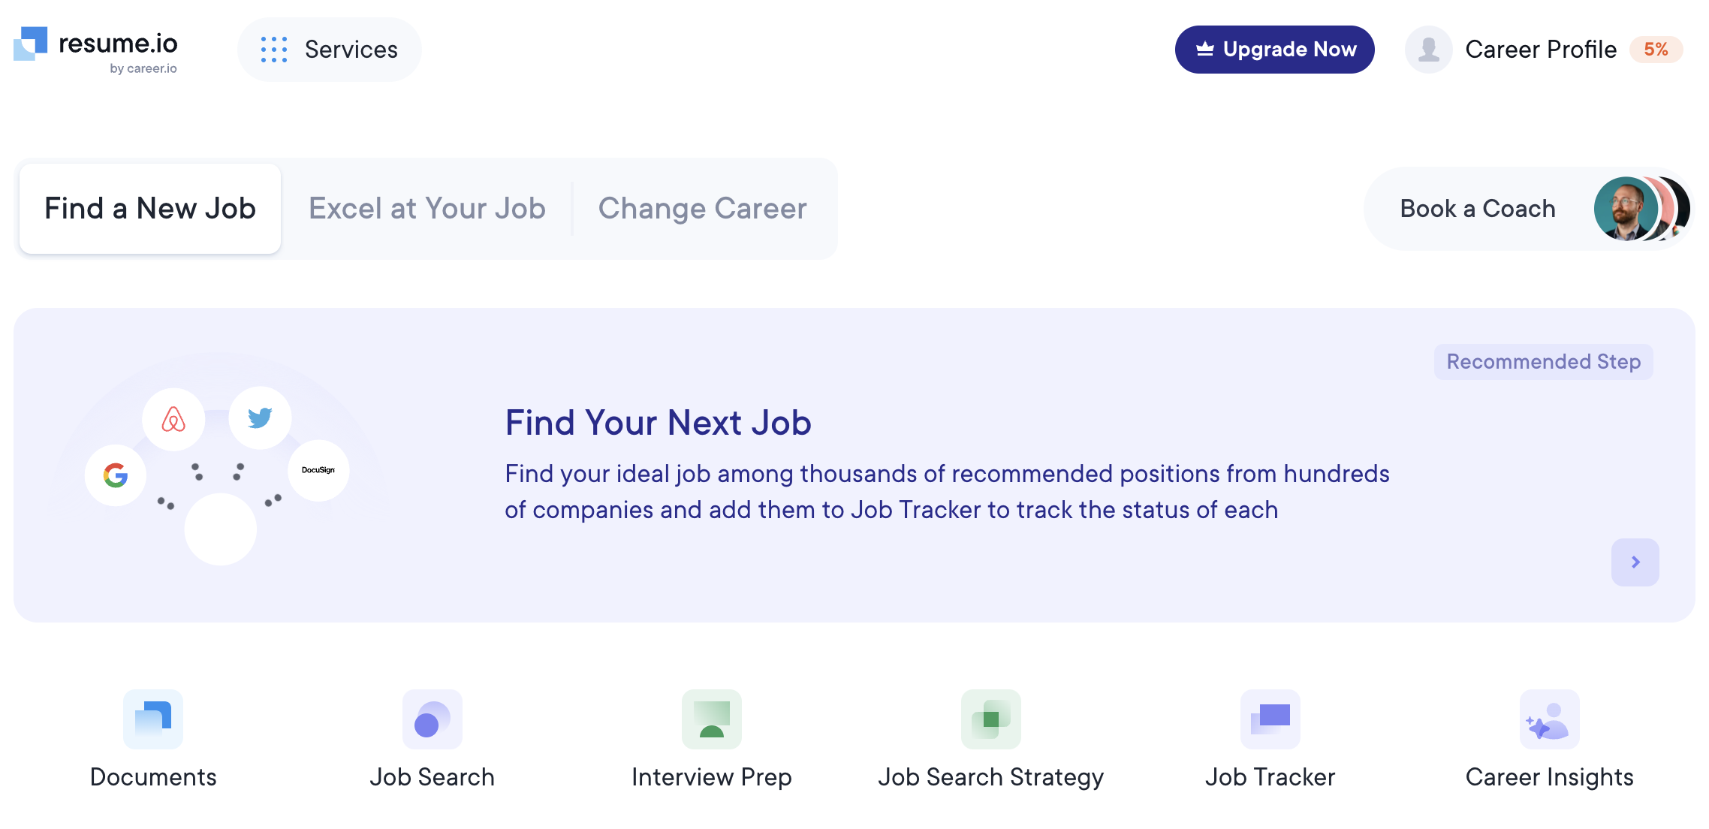This screenshot has height=829, width=1709.
Task: Open the Job Search tool icon
Action: click(x=432, y=719)
